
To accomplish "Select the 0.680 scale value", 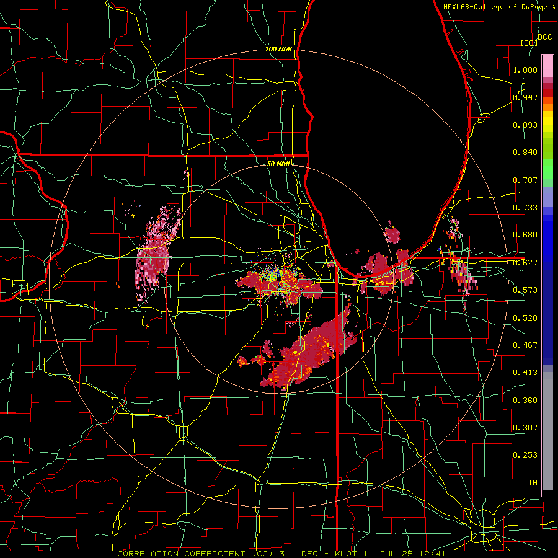I will point(525,235).
